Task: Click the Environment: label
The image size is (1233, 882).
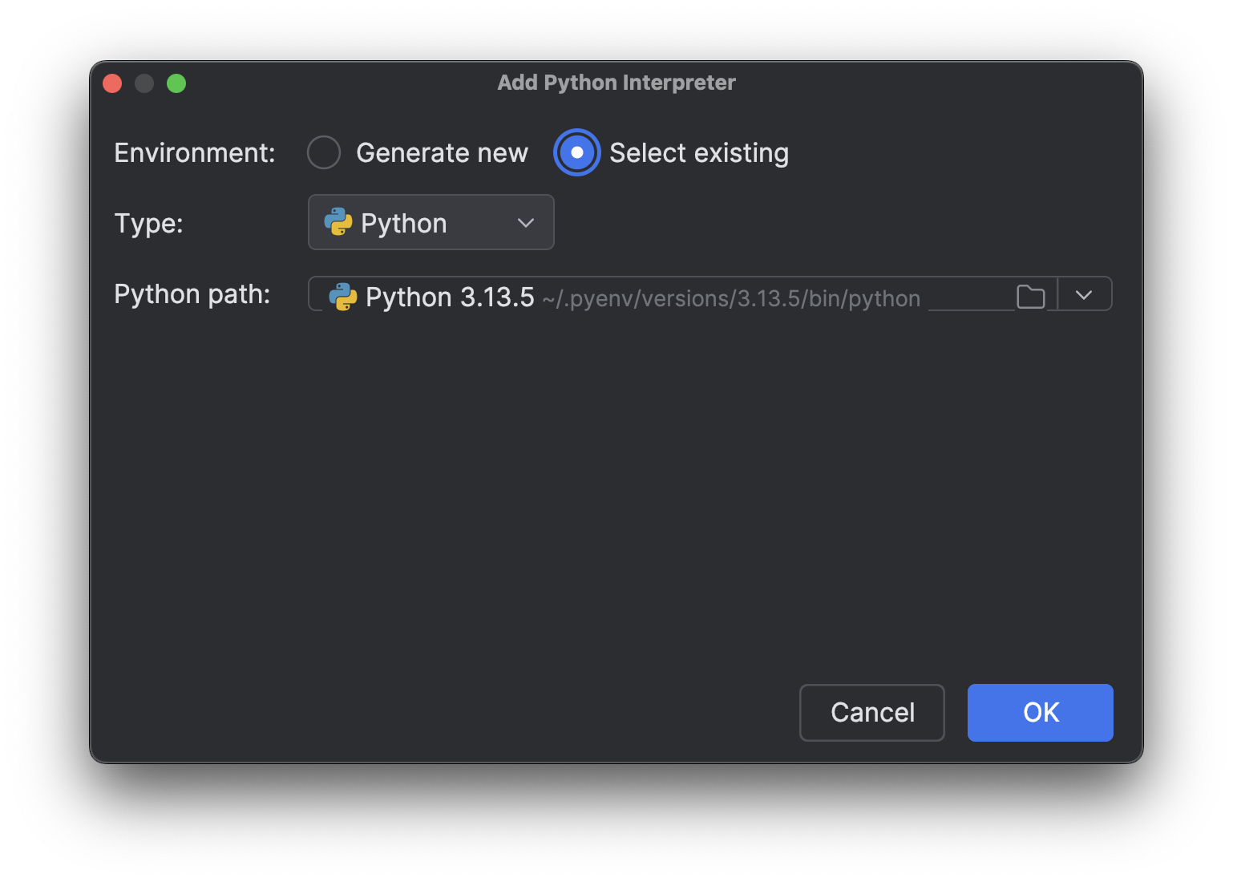Action: pyautogui.click(x=195, y=152)
